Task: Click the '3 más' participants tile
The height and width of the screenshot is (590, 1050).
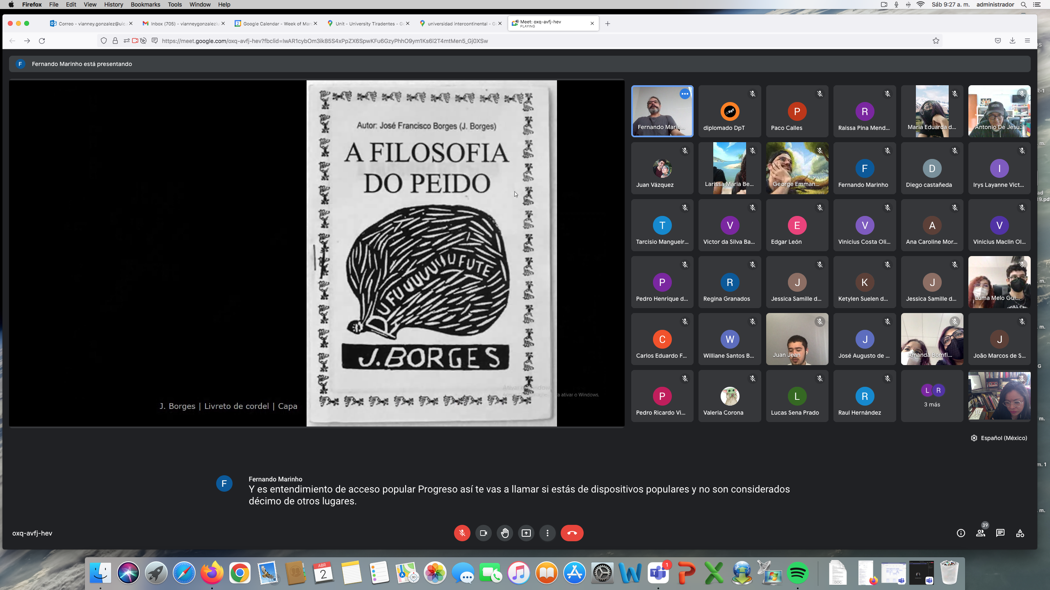Action: point(932,396)
